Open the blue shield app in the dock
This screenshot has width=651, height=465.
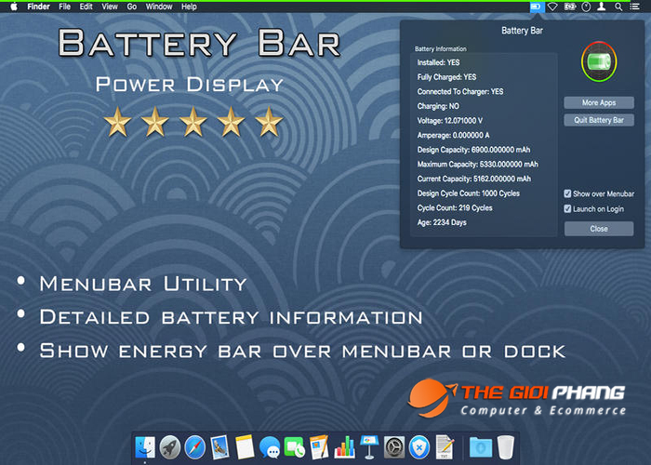pyautogui.click(x=419, y=447)
